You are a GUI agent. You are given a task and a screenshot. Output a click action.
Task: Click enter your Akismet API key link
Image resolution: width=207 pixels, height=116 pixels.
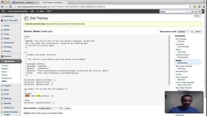pyautogui.click(x=64, y=24)
